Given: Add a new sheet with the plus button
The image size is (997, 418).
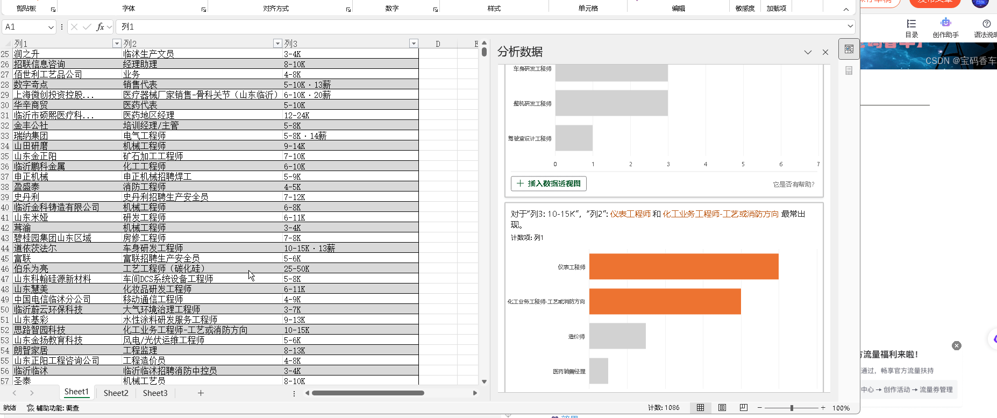Looking at the screenshot, I should [x=201, y=393].
